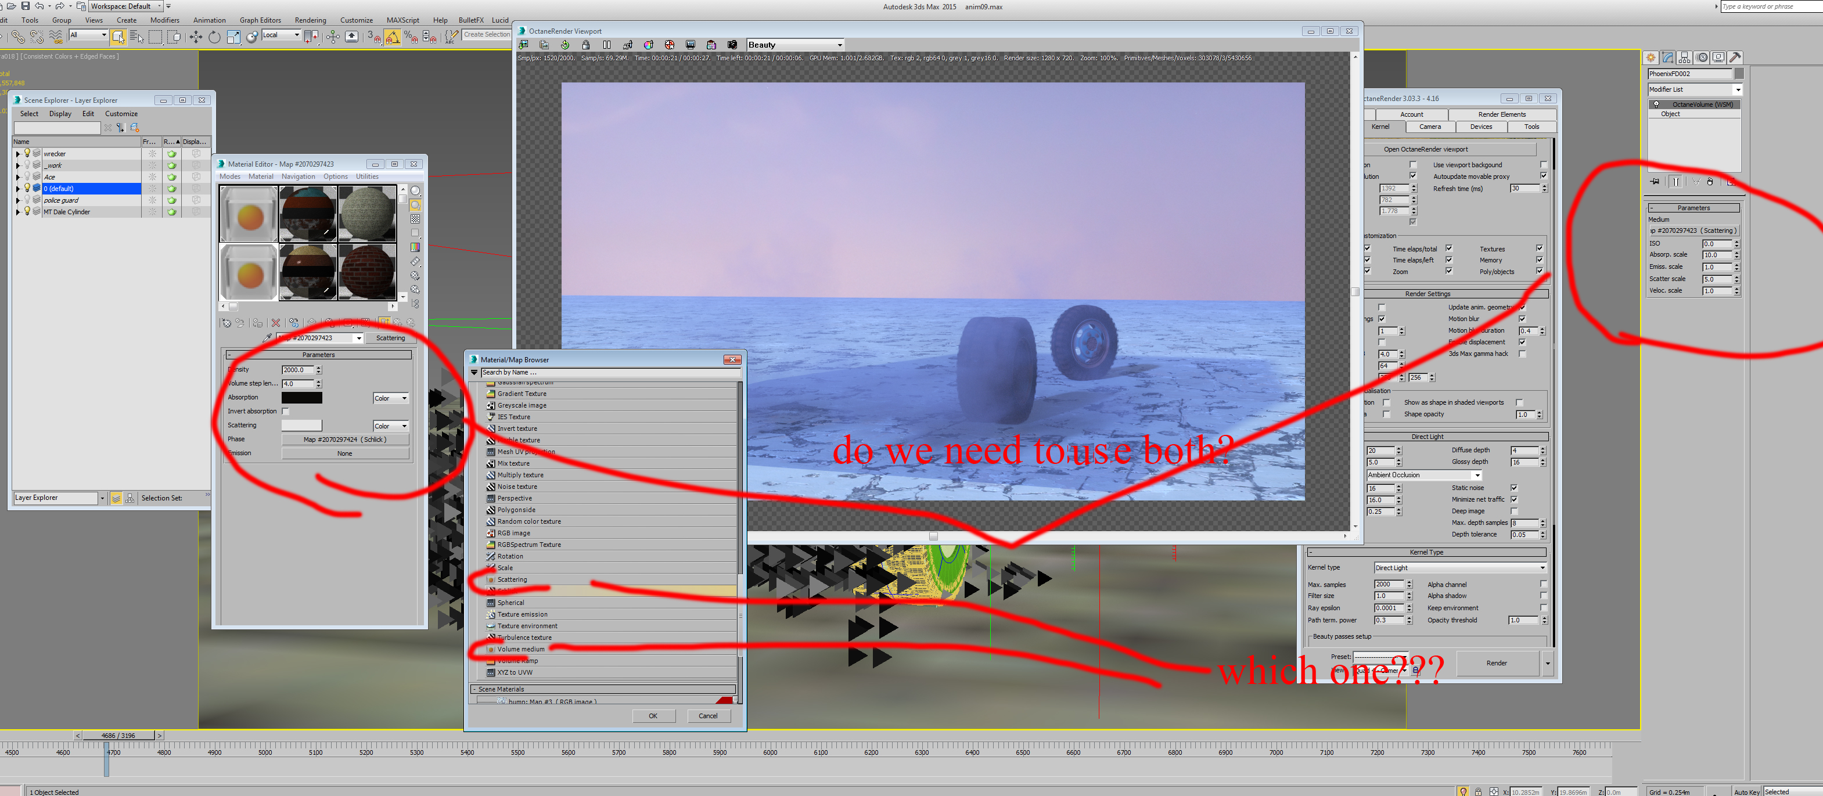1823x796 pixels.
Task: Click the Select and Move tool
Action: pyautogui.click(x=196, y=37)
